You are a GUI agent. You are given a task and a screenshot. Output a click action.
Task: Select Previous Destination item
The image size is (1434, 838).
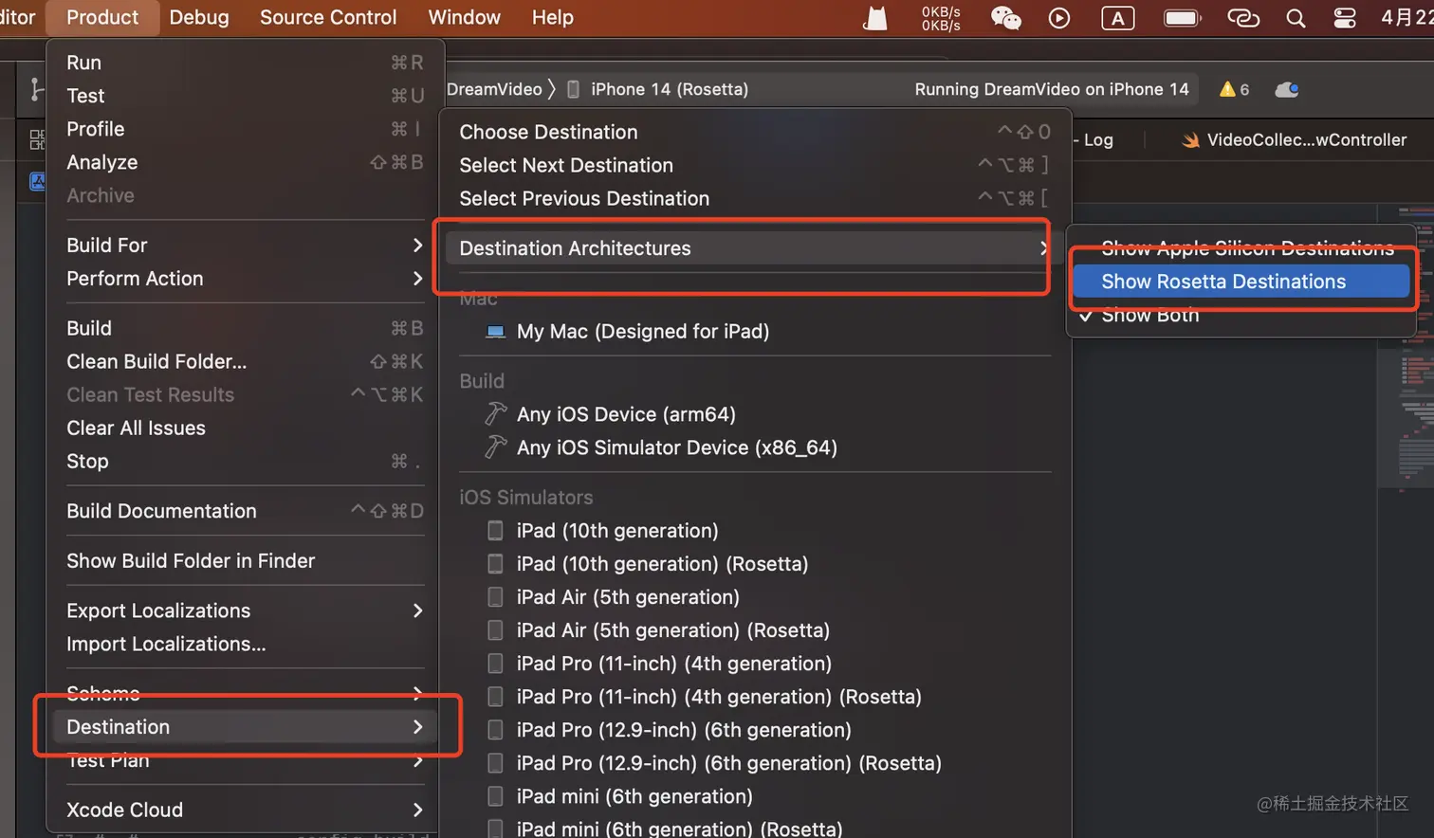755,198
